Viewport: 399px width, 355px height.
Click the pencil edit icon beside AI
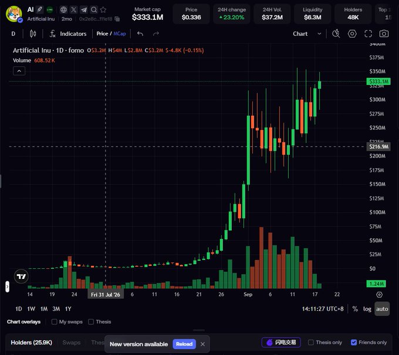coord(39,9)
